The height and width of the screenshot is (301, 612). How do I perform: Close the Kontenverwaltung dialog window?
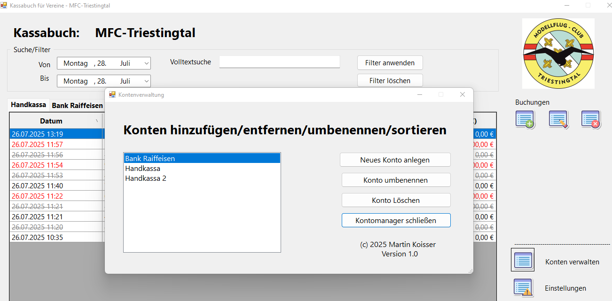462,94
